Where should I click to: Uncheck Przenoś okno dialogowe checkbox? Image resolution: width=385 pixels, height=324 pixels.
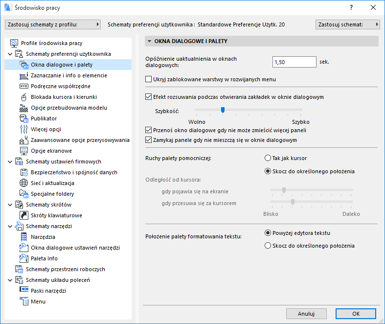tap(148, 130)
